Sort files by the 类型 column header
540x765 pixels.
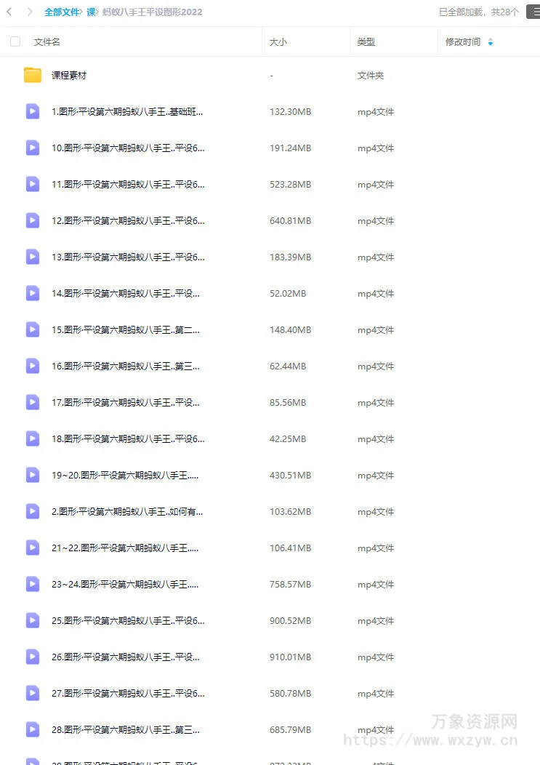pos(366,42)
